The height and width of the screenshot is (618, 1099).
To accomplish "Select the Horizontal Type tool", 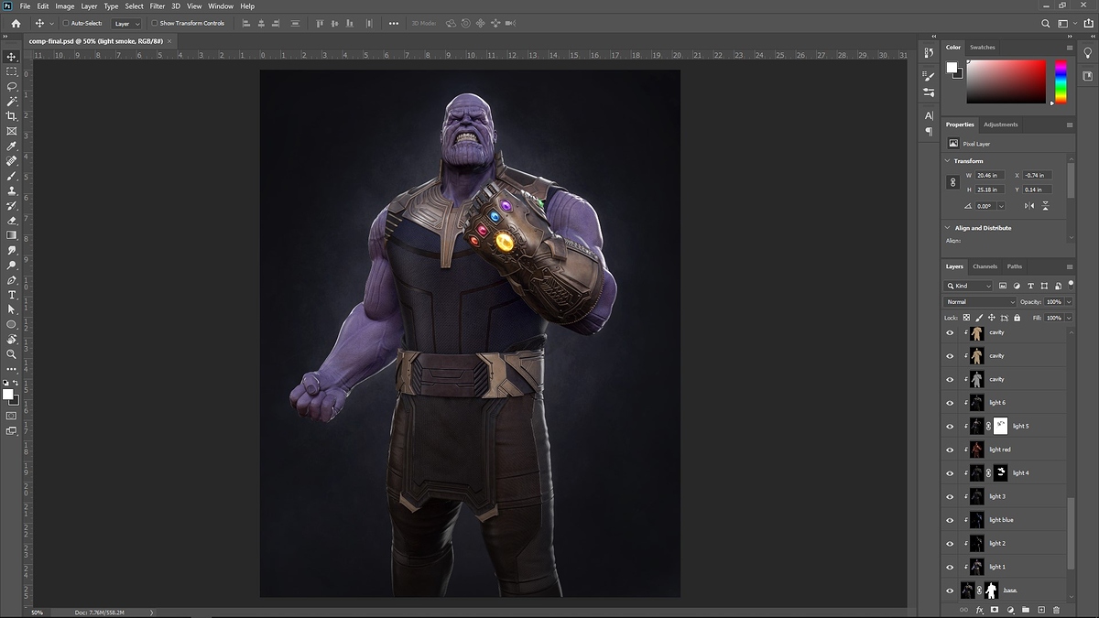I will point(12,295).
